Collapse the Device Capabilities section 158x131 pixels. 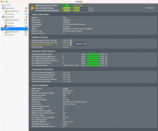click(31, 85)
